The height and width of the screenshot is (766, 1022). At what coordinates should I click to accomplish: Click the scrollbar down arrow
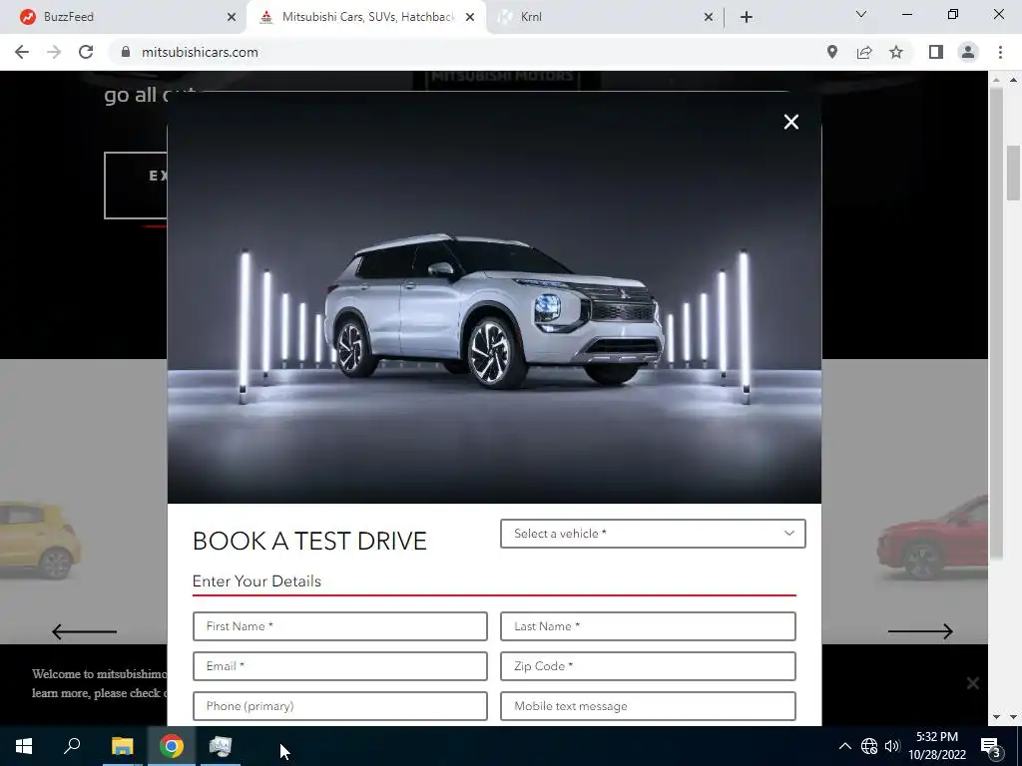click(x=1013, y=717)
